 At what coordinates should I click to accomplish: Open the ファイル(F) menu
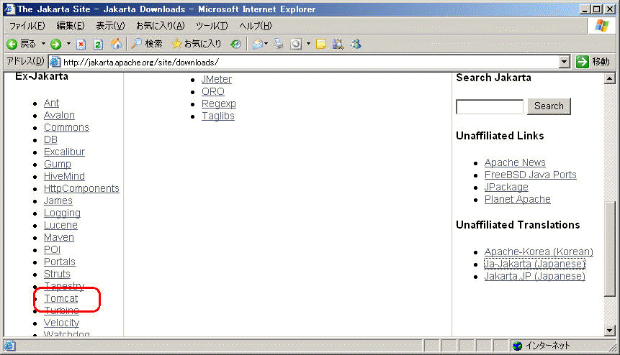click(27, 26)
